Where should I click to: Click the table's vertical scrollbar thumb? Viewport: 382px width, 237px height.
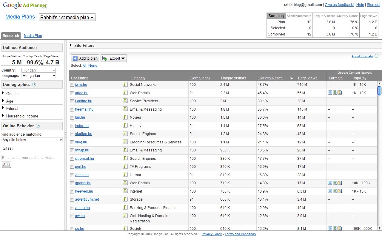coord(379,91)
